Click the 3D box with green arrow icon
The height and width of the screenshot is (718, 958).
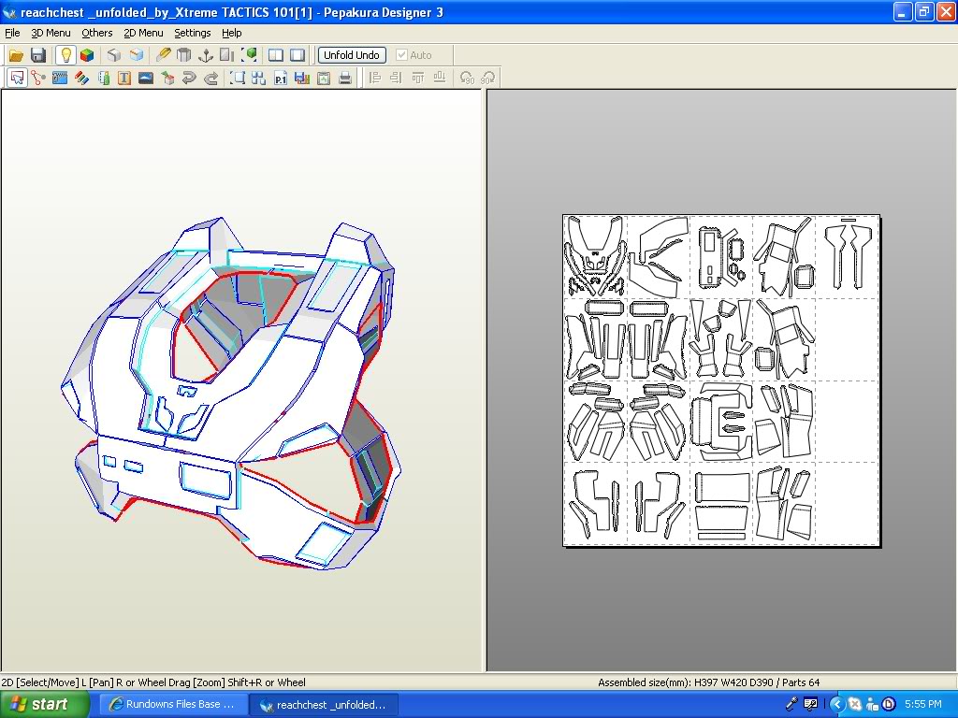point(167,79)
